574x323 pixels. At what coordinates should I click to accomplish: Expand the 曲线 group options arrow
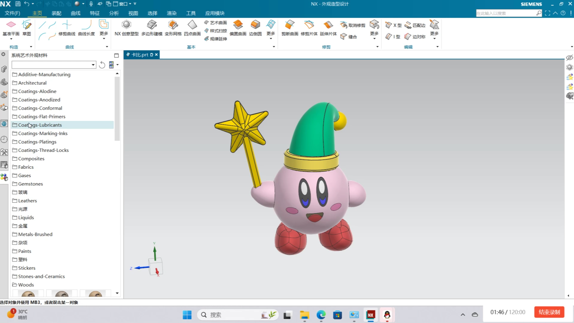107,47
